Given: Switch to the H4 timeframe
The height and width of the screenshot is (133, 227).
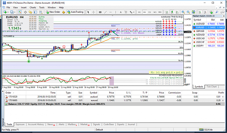Looking at the screenshot, I should click(145, 12).
